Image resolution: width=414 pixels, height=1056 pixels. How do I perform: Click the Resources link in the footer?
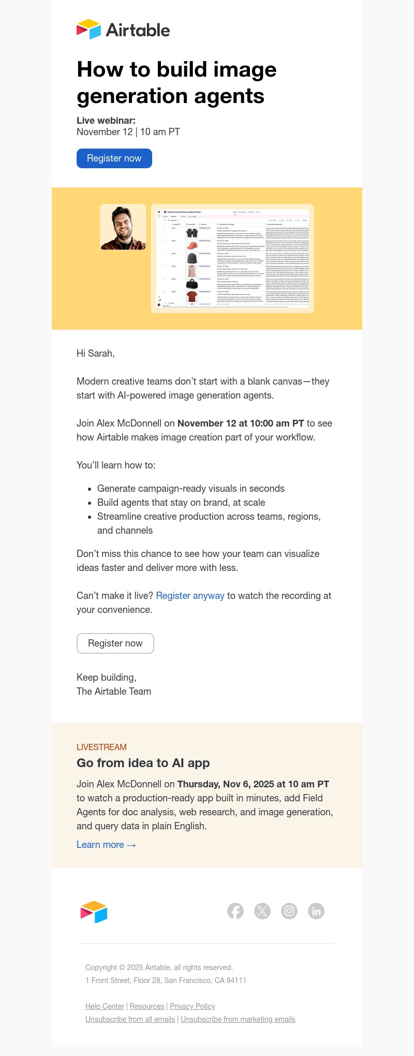146,1006
